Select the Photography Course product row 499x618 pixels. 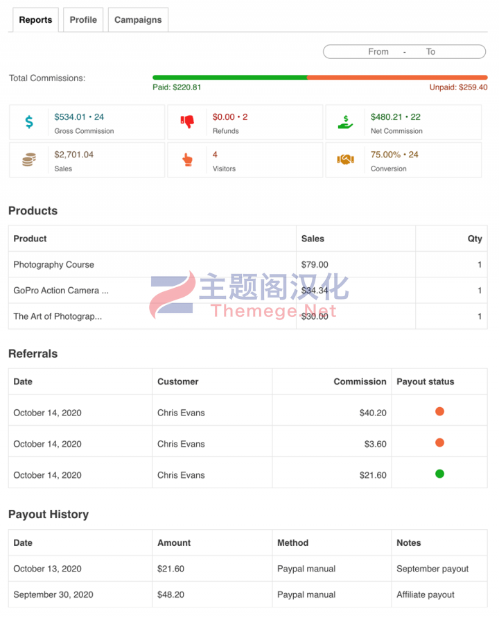[x=247, y=264]
